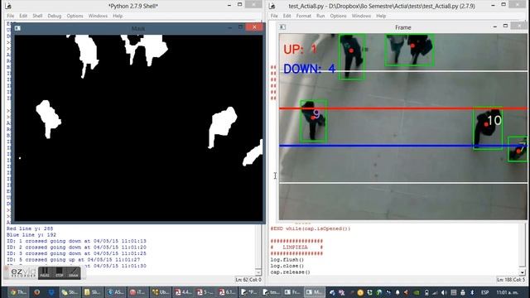Open Options menu in test_Actia8.py editor
Image resolution: width=530 pixels, height=298 pixels.
click(338, 16)
